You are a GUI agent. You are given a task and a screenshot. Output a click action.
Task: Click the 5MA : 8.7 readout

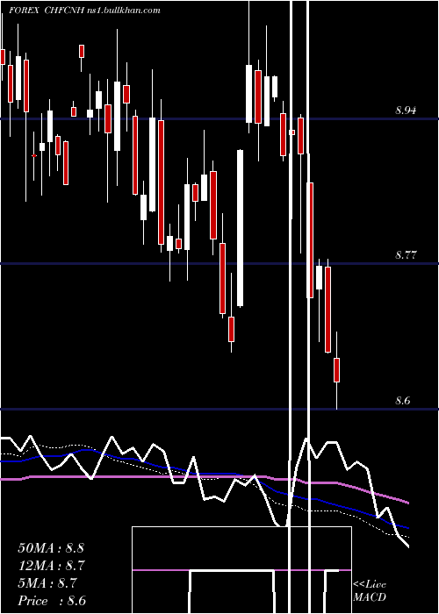(47, 583)
